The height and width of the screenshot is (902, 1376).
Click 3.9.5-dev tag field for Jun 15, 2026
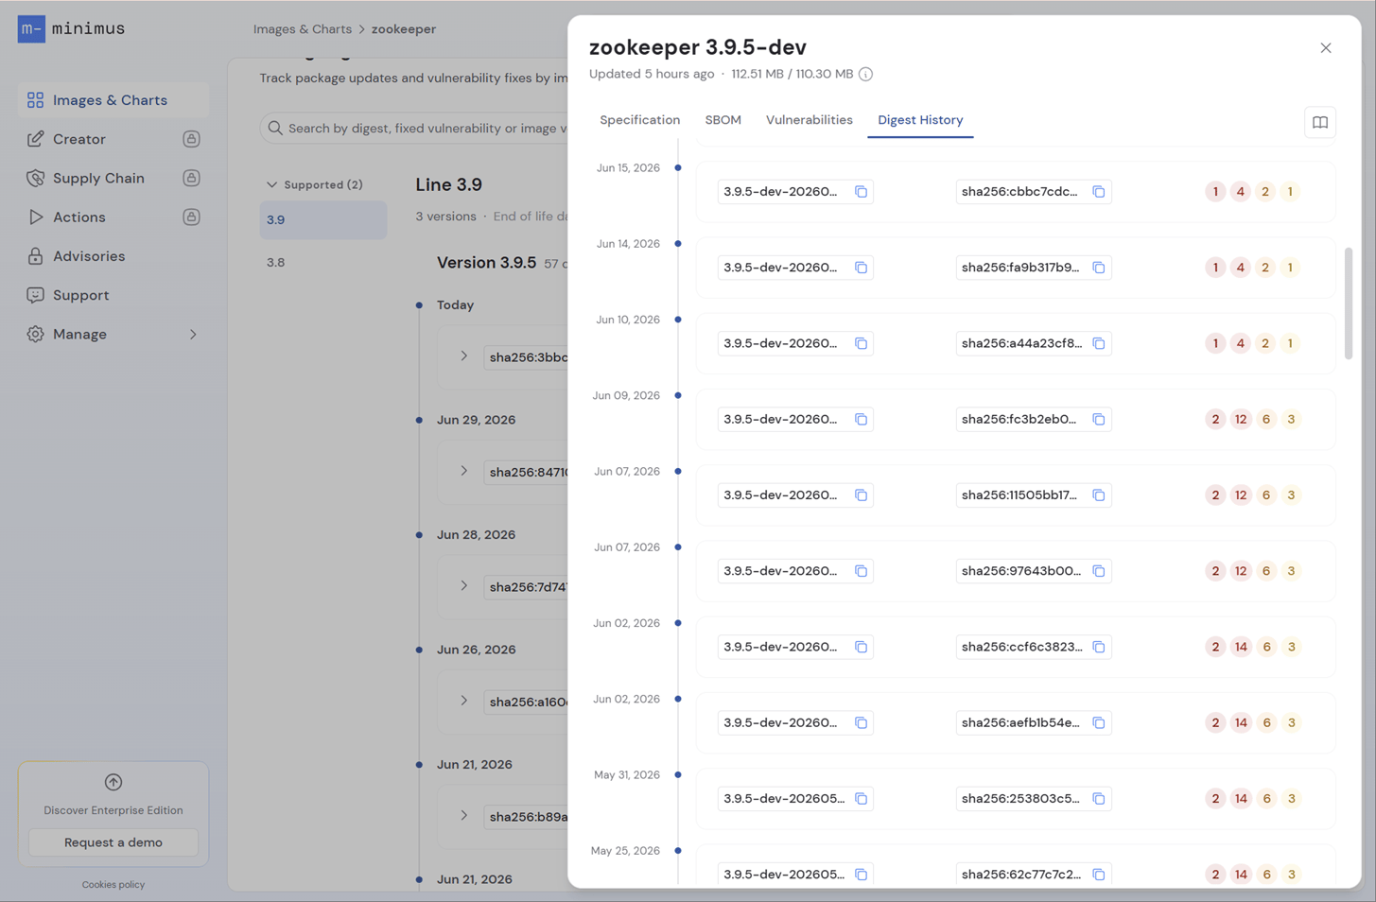[794, 192]
